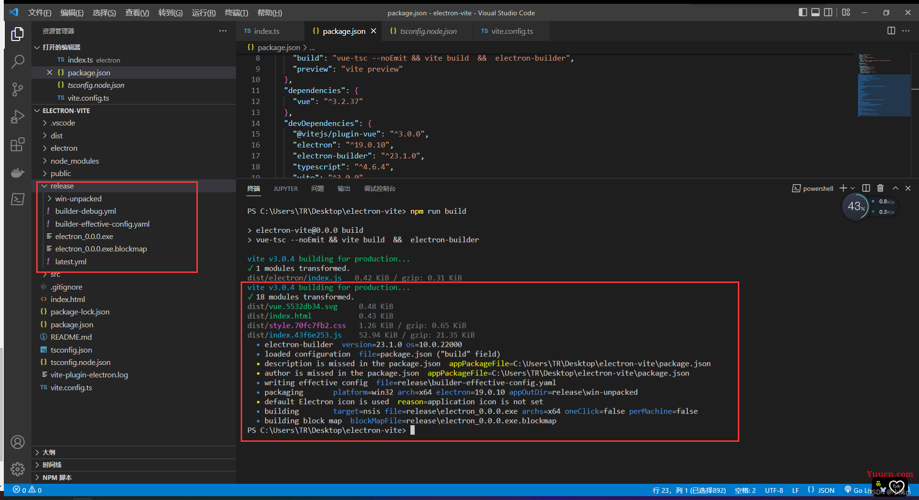Customize layout from title bar icon

tap(846, 12)
